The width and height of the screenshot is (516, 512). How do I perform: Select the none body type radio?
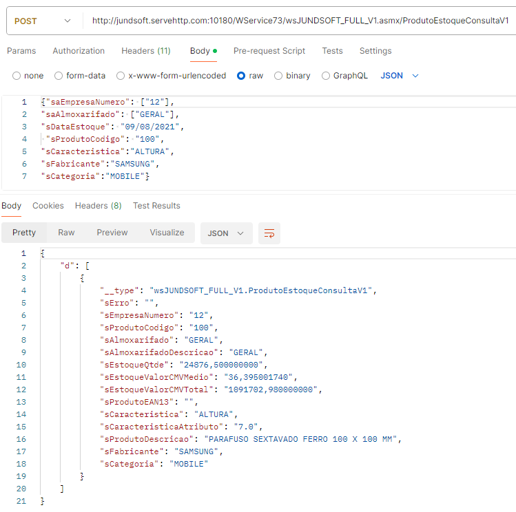(x=17, y=76)
